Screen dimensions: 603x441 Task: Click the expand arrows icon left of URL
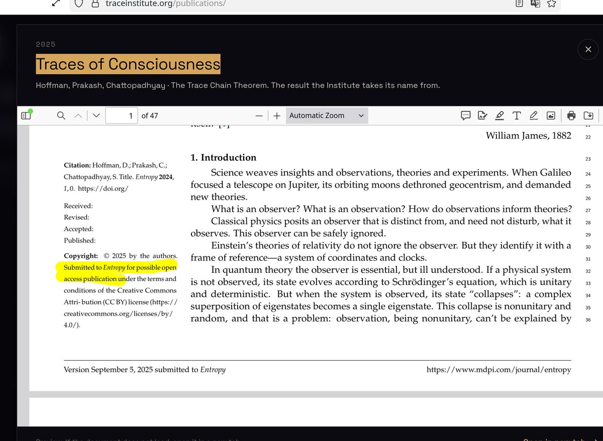coord(56,3)
